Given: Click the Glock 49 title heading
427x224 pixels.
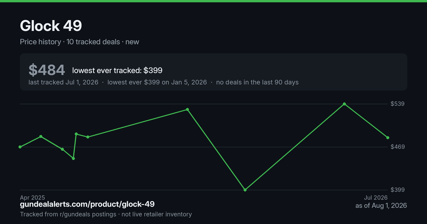Looking at the screenshot, I should pos(51,26).
